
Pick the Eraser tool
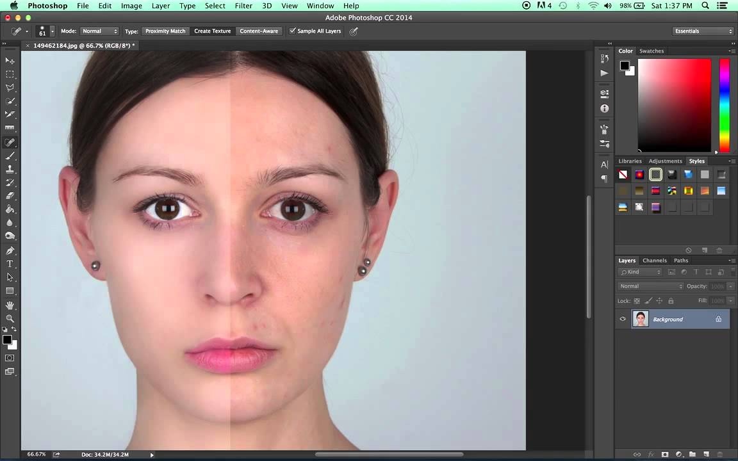click(10, 195)
